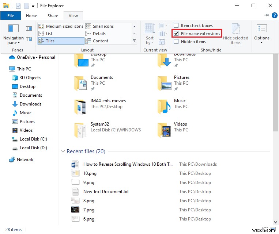Switch to large thumbnails view in status bar
Screen dimensions: 279x234
(x=273, y=229)
